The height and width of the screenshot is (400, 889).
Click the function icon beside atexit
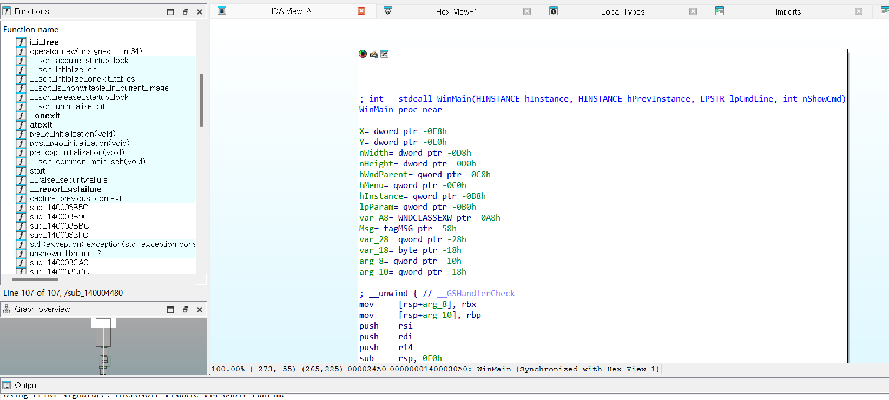21,125
